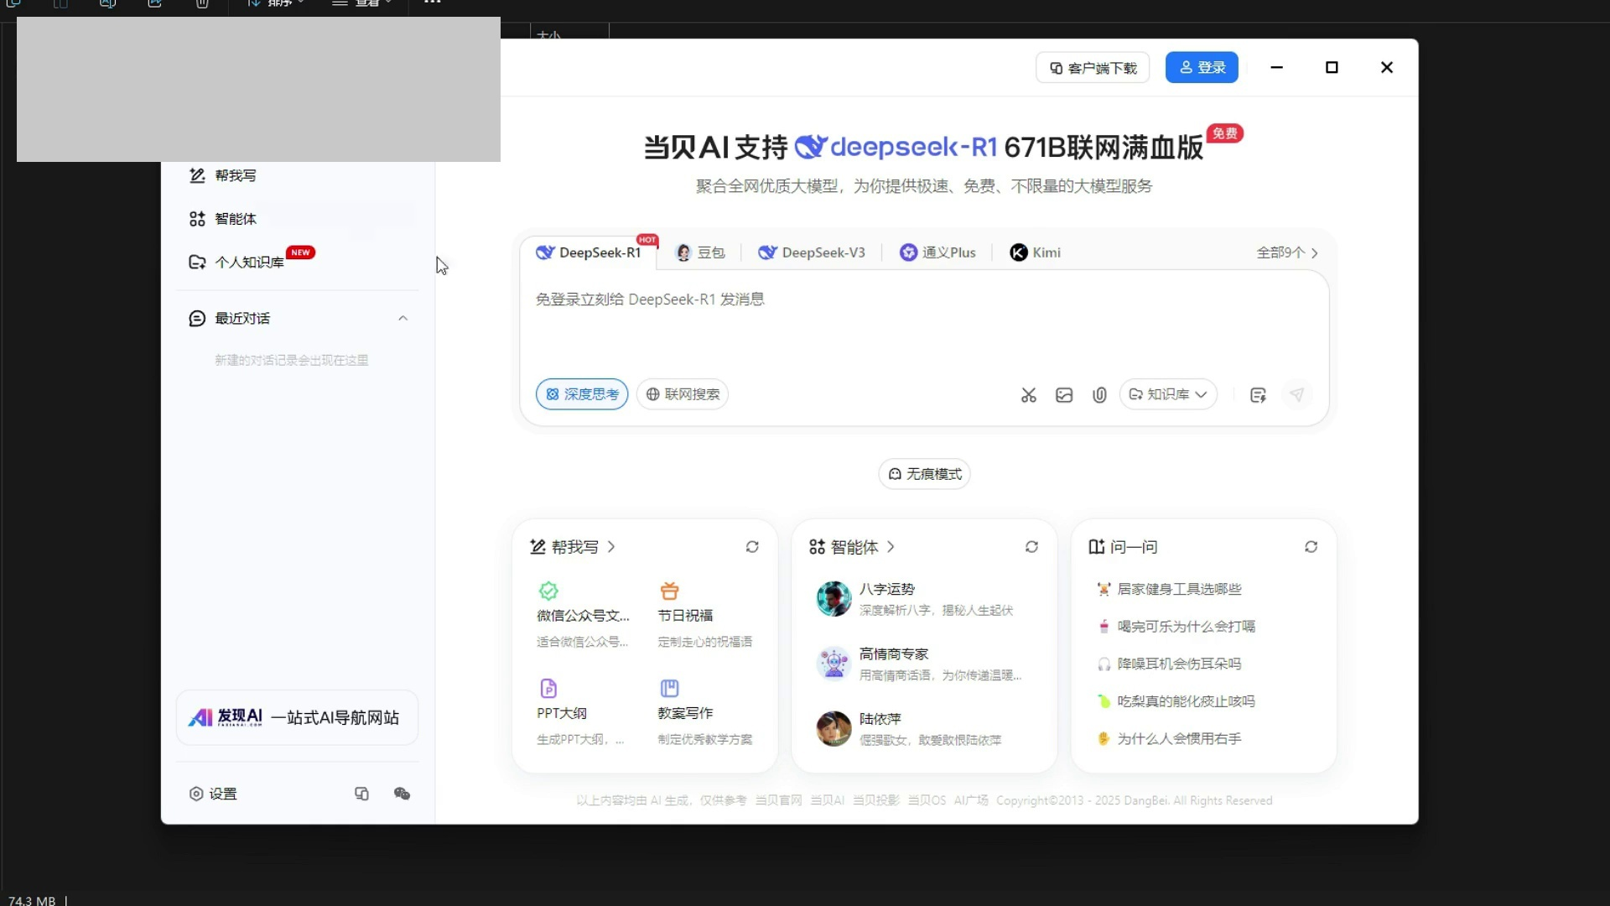Expand 全部9个 model list
This screenshot has width=1610, height=906.
(x=1286, y=253)
